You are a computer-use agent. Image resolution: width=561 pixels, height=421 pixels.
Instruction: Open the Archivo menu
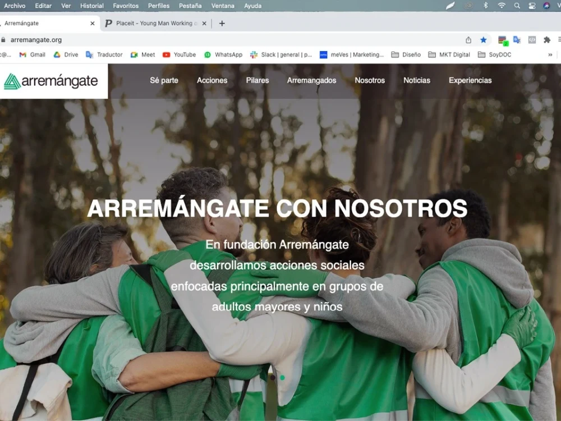[x=15, y=6]
